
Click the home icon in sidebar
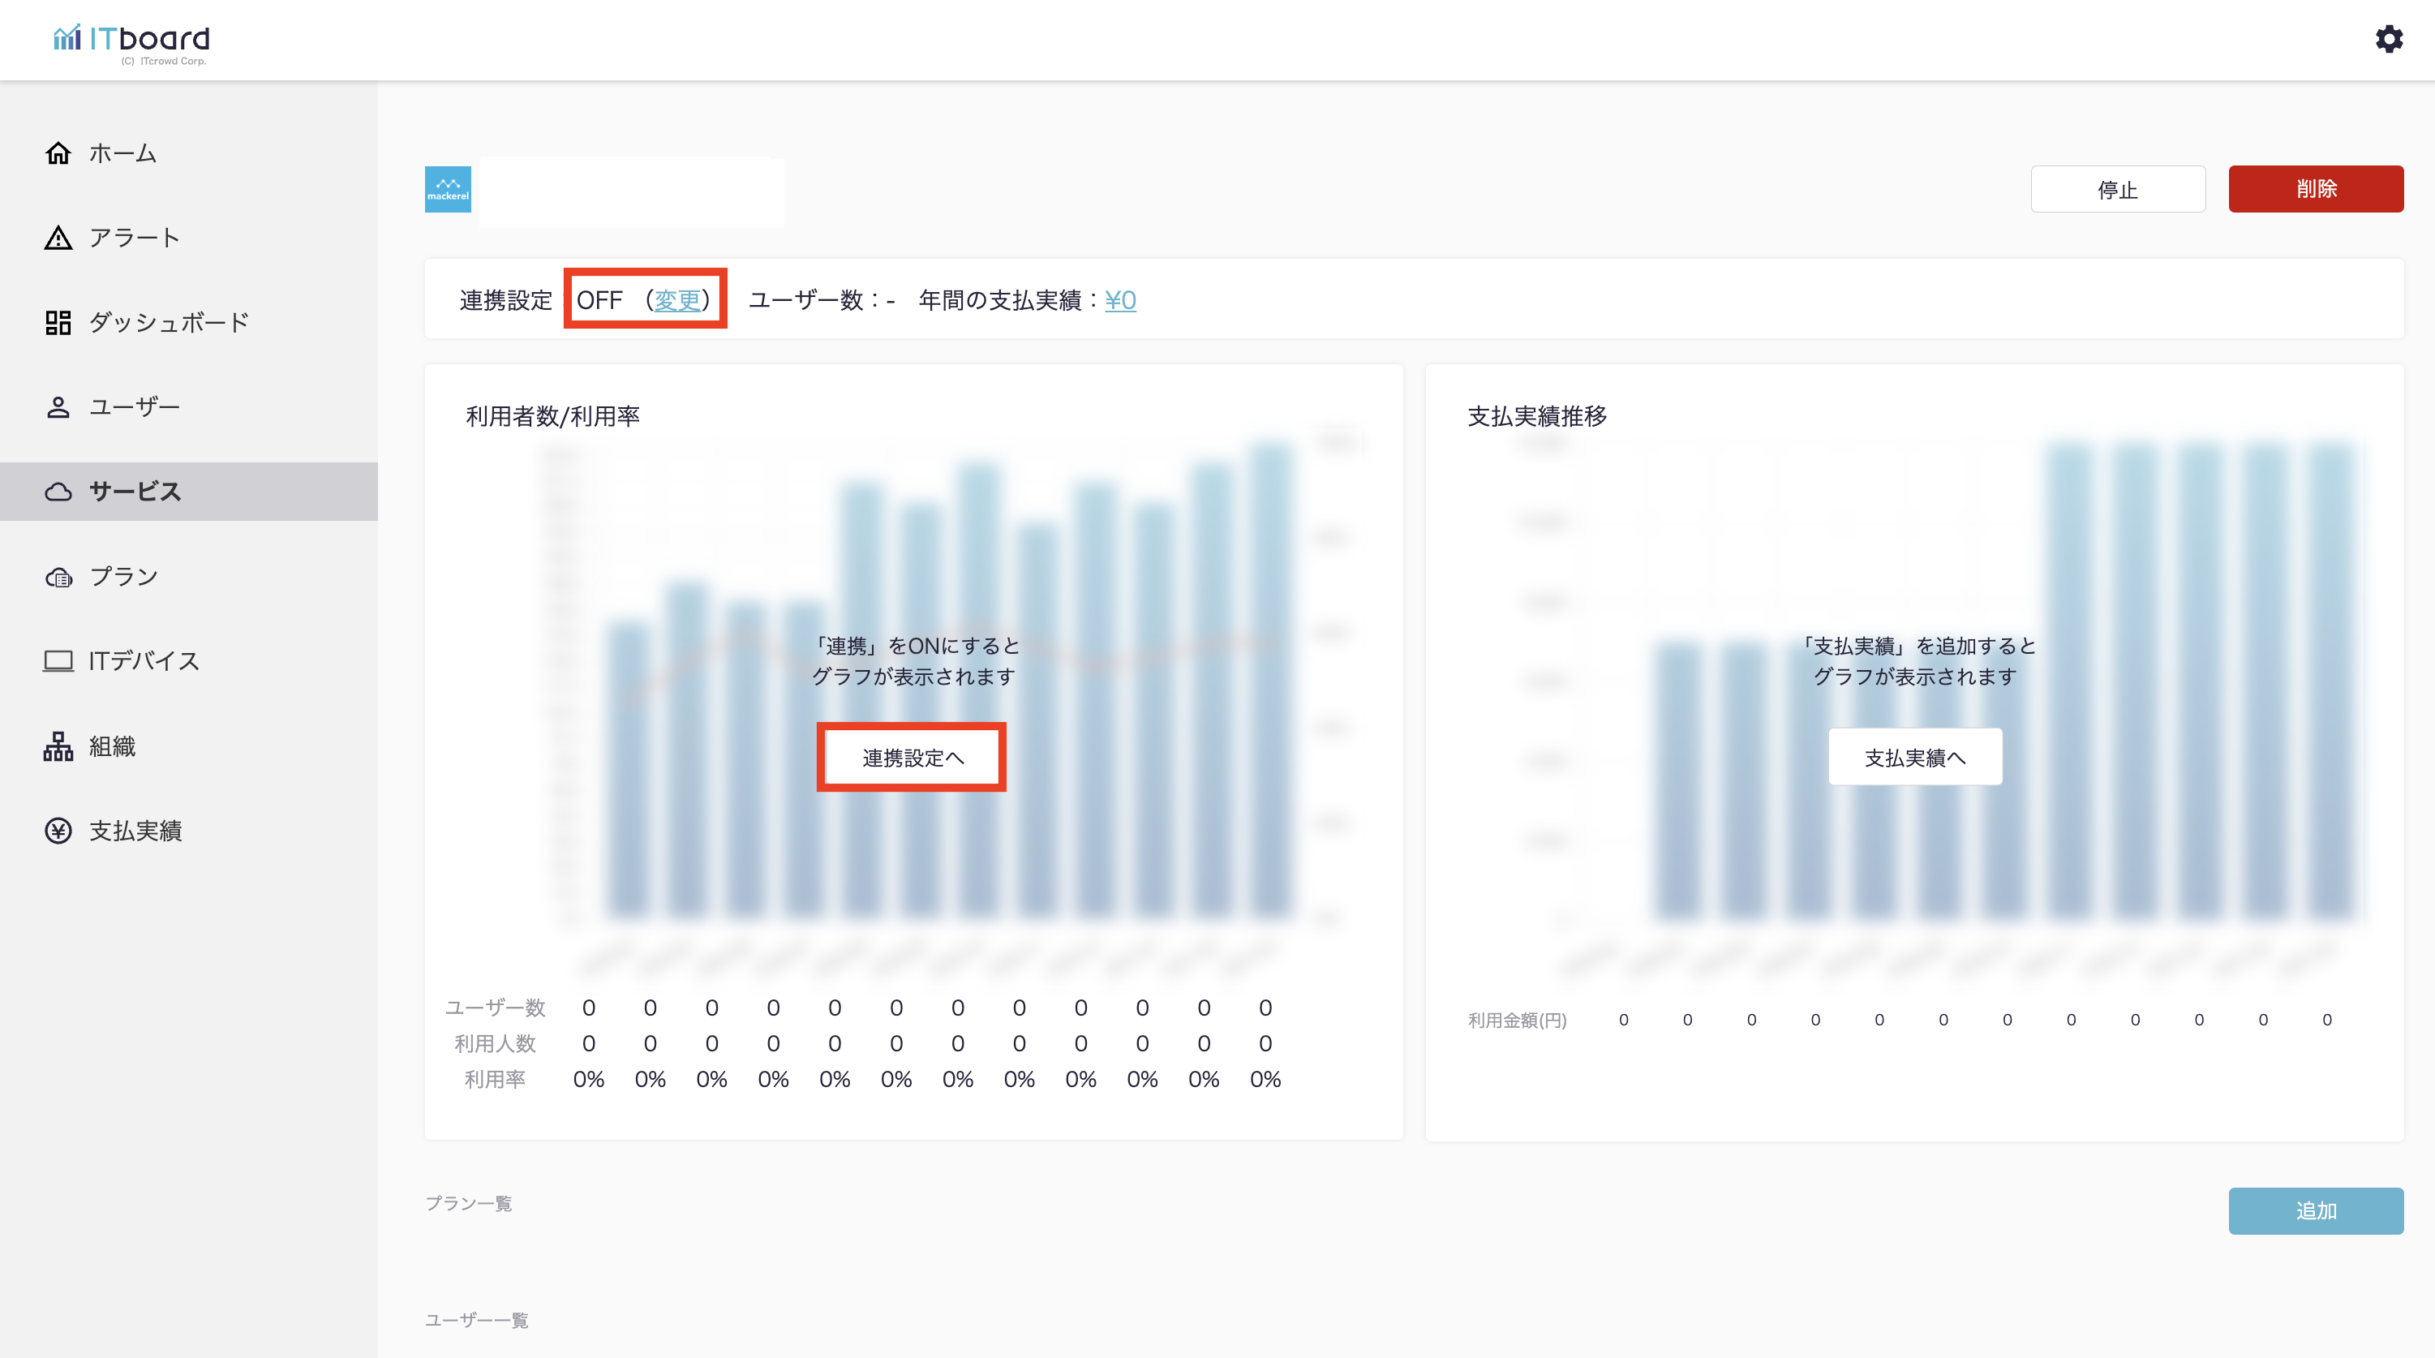click(58, 153)
